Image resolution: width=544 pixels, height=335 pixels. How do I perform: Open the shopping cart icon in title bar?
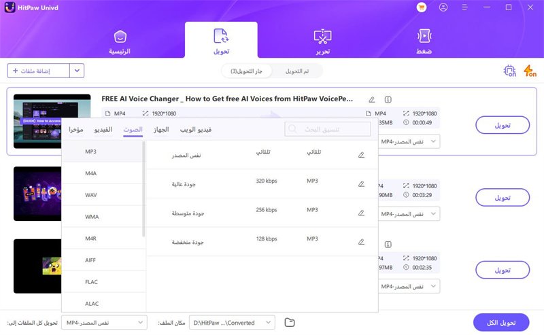422,7
